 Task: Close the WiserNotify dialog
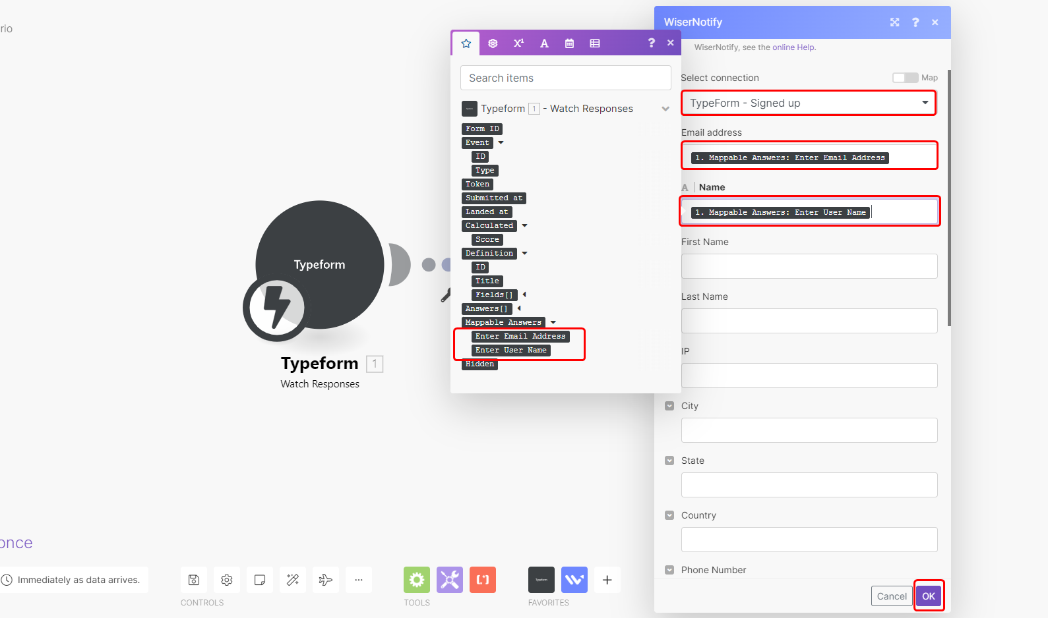(x=935, y=22)
